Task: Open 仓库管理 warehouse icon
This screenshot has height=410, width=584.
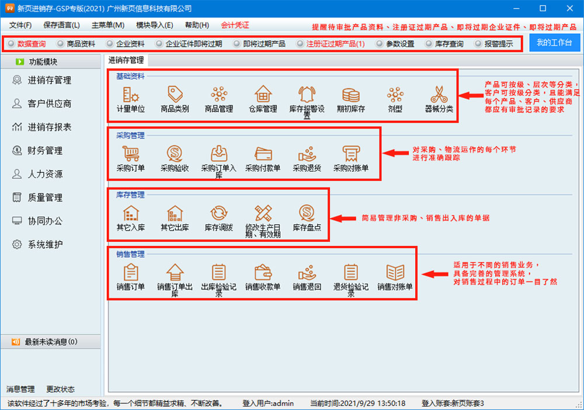Action: click(263, 95)
